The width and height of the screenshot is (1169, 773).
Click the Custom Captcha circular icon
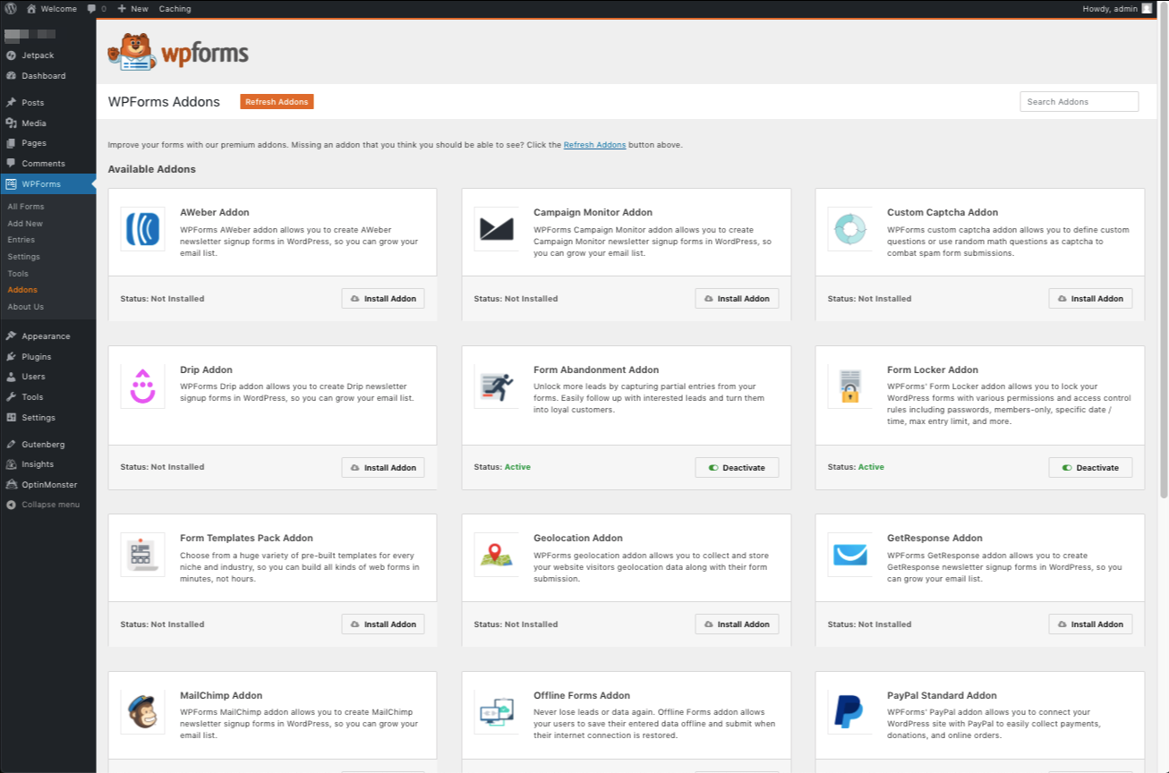[849, 229]
